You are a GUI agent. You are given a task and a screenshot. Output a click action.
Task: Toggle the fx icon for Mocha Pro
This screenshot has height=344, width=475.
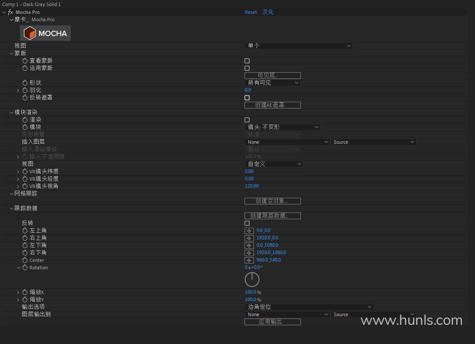point(10,12)
